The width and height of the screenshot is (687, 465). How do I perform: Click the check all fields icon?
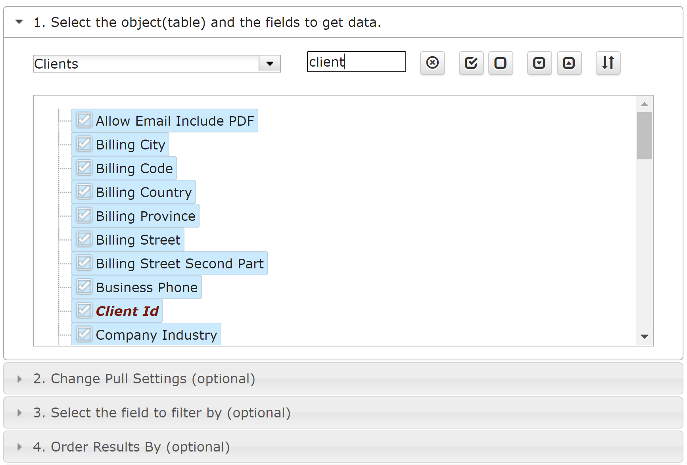[x=471, y=63]
